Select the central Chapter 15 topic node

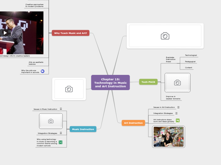[x=110, y=82]
